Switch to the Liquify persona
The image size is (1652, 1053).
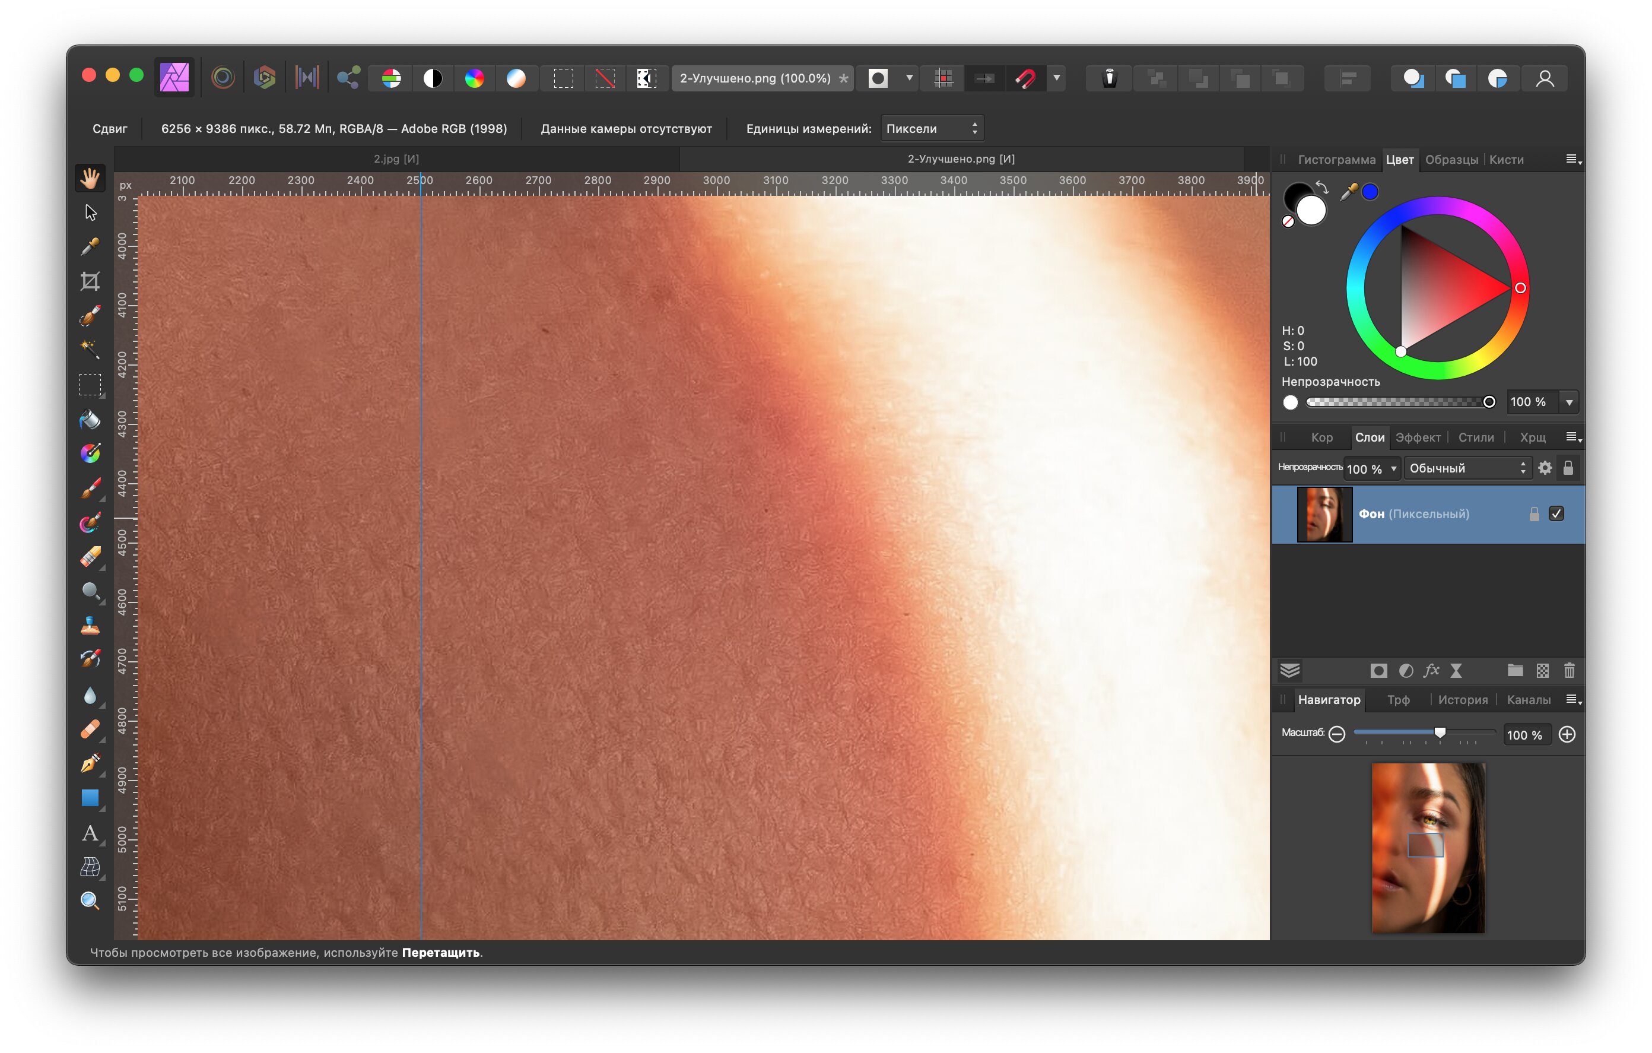coord(223,78)
